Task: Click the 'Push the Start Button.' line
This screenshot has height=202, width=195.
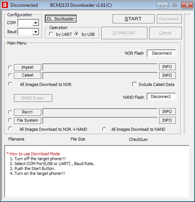Action: (x=35, y=168)
